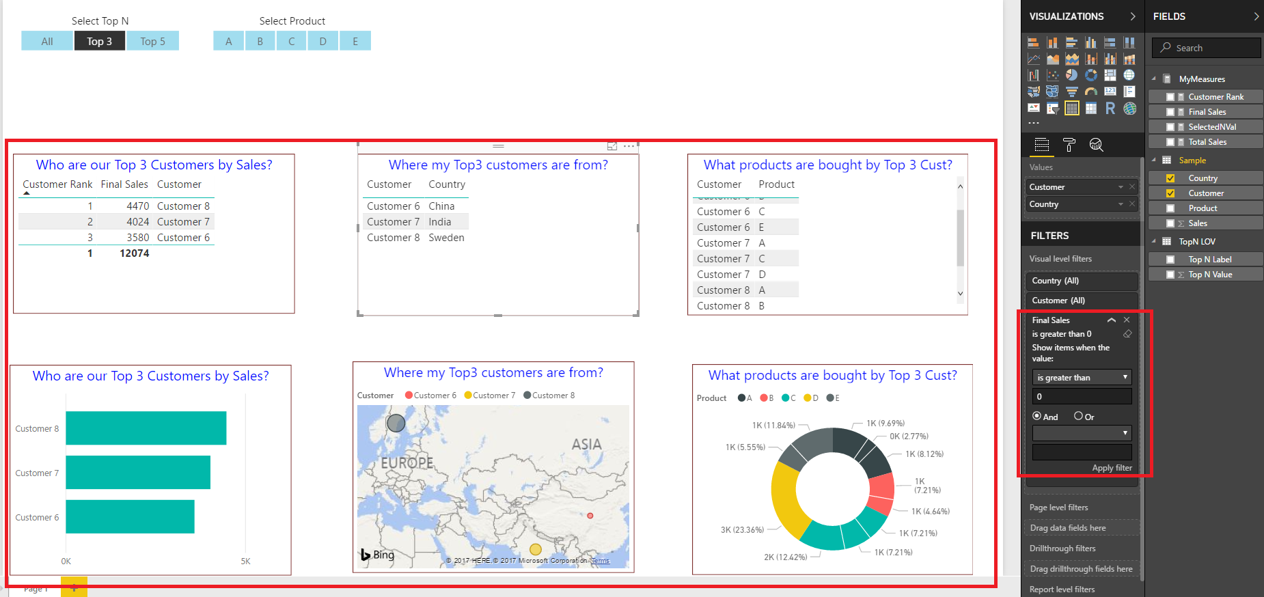This screenshot has width=1264, height=597.
Task: Open focus mode on the selected table
Action: [x=612, y=146]
